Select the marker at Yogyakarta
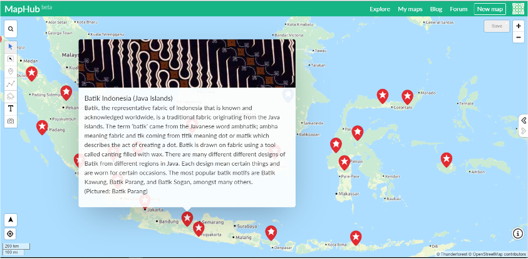 pyautogui.click(x=199, y=229)
